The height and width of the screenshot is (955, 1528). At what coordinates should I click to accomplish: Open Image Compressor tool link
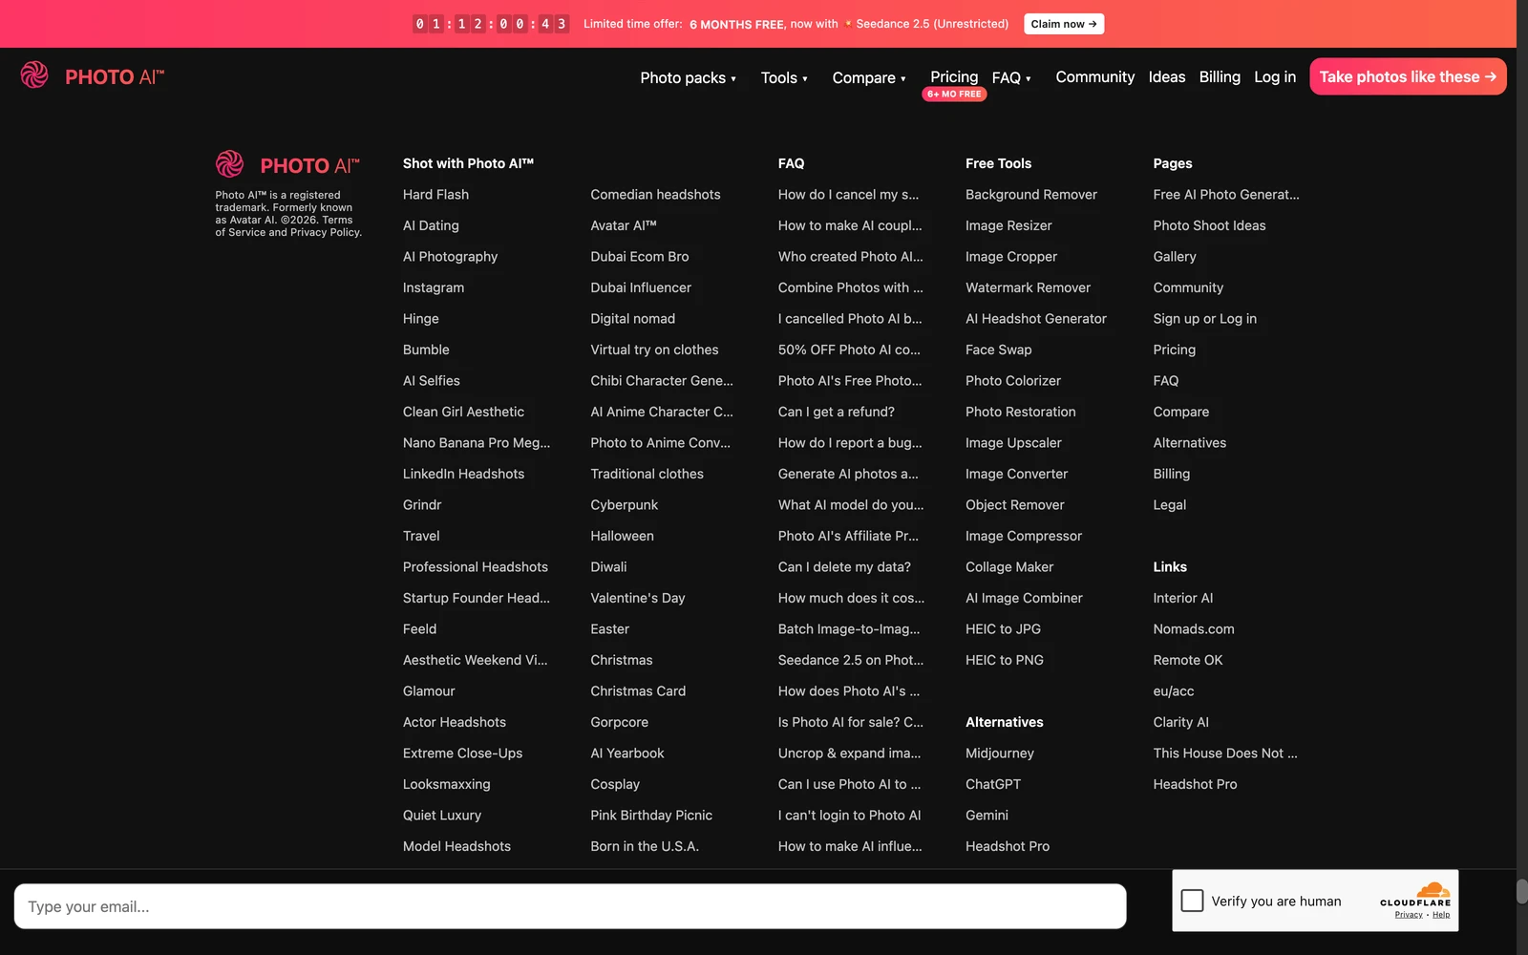click(x=1023, y=536)
